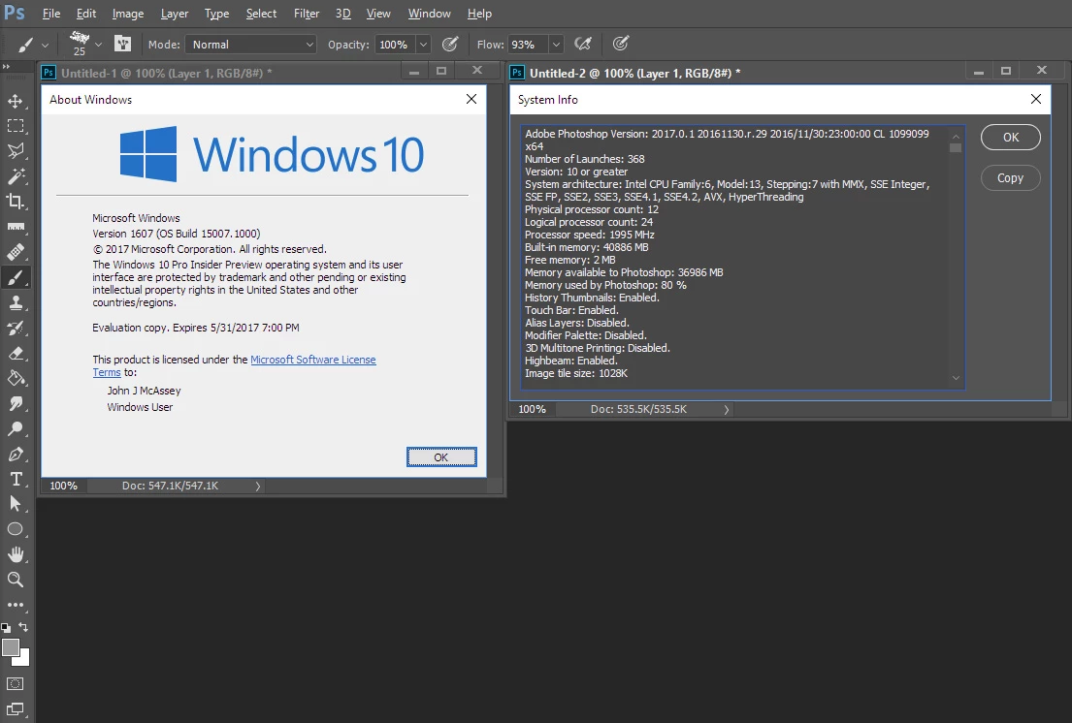This screenshot has width=1072, height=723.
Task: Open the Flow slider dropdown arrow
Action: [x=556, y=45]
